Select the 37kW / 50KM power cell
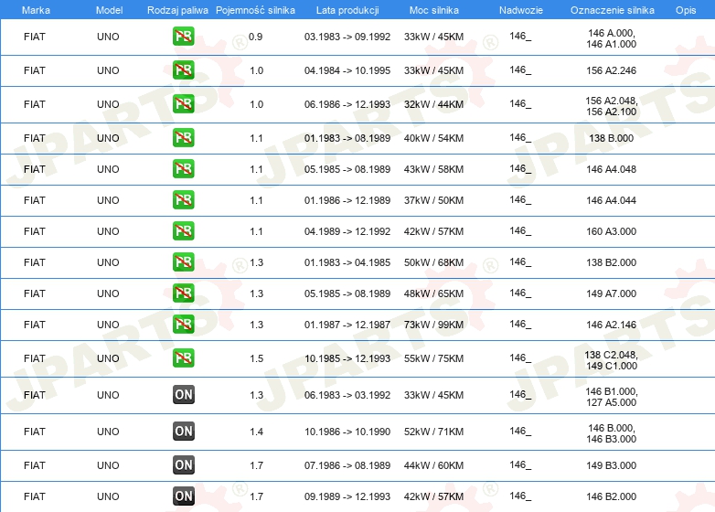The width and height of the screenshot is (715, 512). tap(433, 200)
